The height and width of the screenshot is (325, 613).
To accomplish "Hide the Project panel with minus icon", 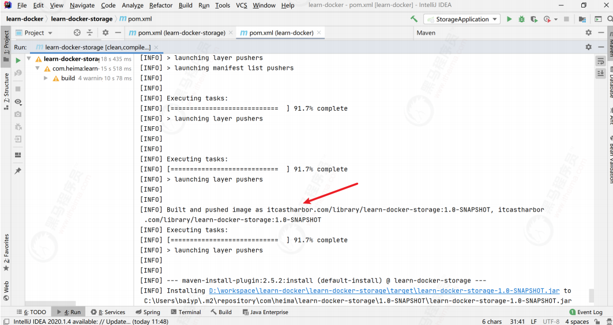I will click(118, 33).
